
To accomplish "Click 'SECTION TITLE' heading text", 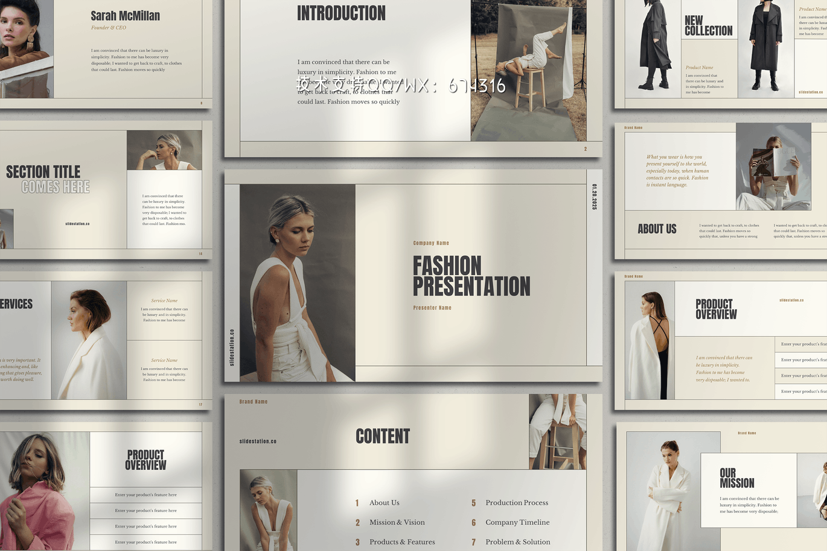I will [43, 172].
